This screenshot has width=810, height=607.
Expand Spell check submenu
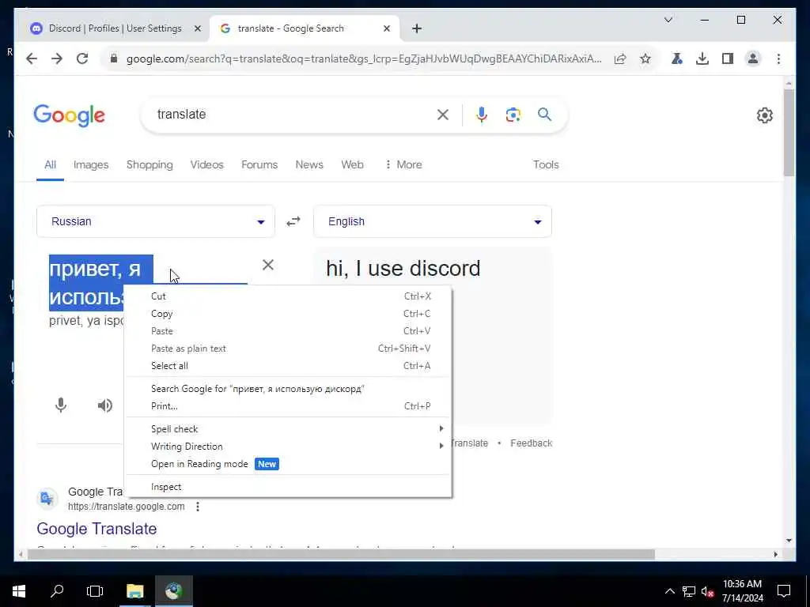point(288,429)
